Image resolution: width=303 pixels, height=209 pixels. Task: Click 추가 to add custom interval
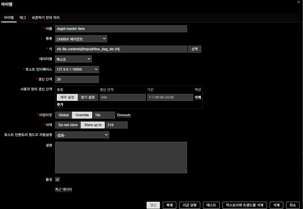[x=60, y=105]
